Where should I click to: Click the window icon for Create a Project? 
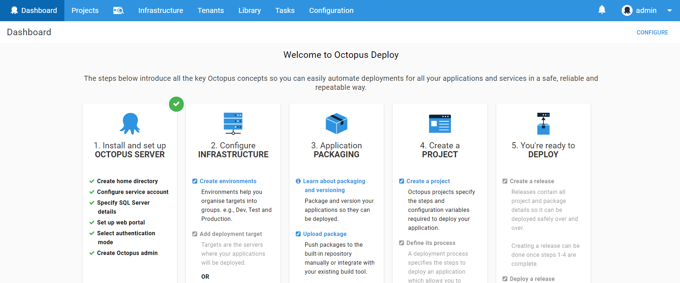pyautogui.click(x=440, y=124)
